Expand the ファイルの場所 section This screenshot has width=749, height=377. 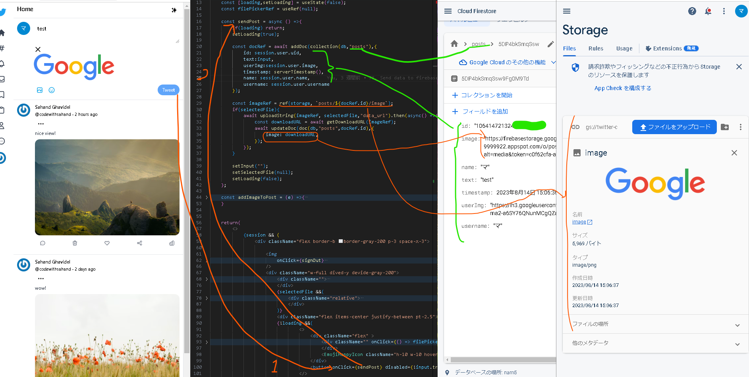pyautogui.click(x=656, y=324)
